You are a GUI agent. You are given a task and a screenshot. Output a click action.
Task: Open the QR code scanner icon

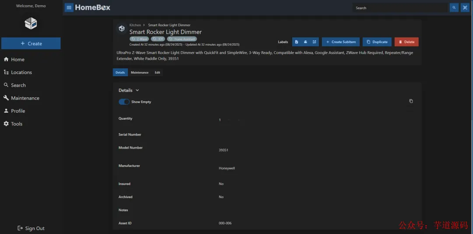[x=465, y=7]
